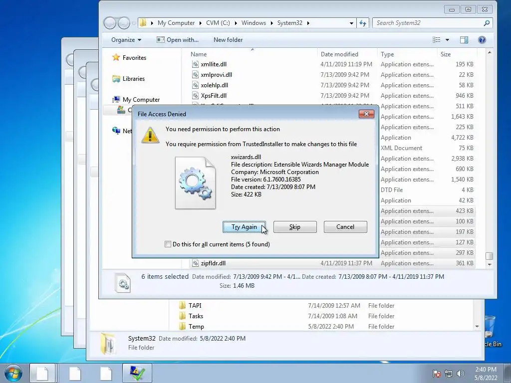Create a New folder

point(228,40)
